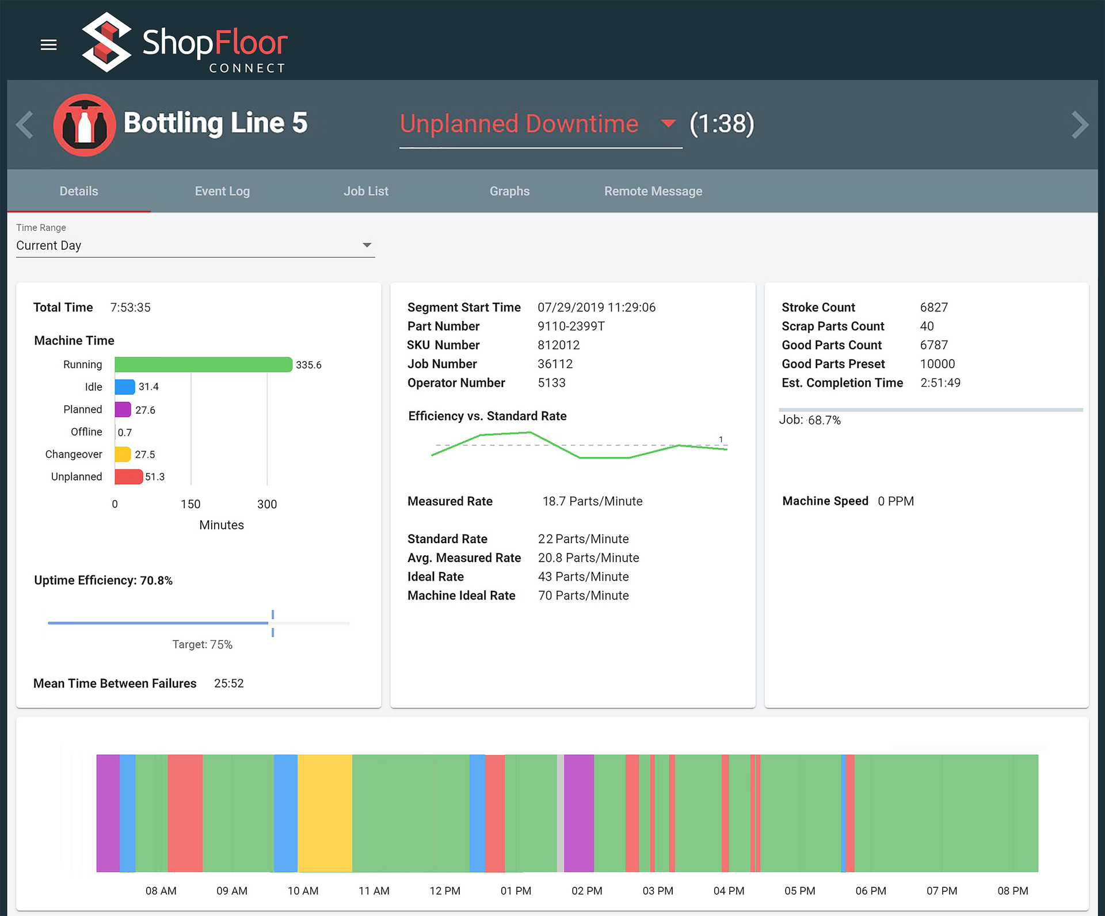Expand the Unplanned Downtime status dropdown arrow
The height and width of the screenshot is (916, 1105).
[x=668, y=123]
